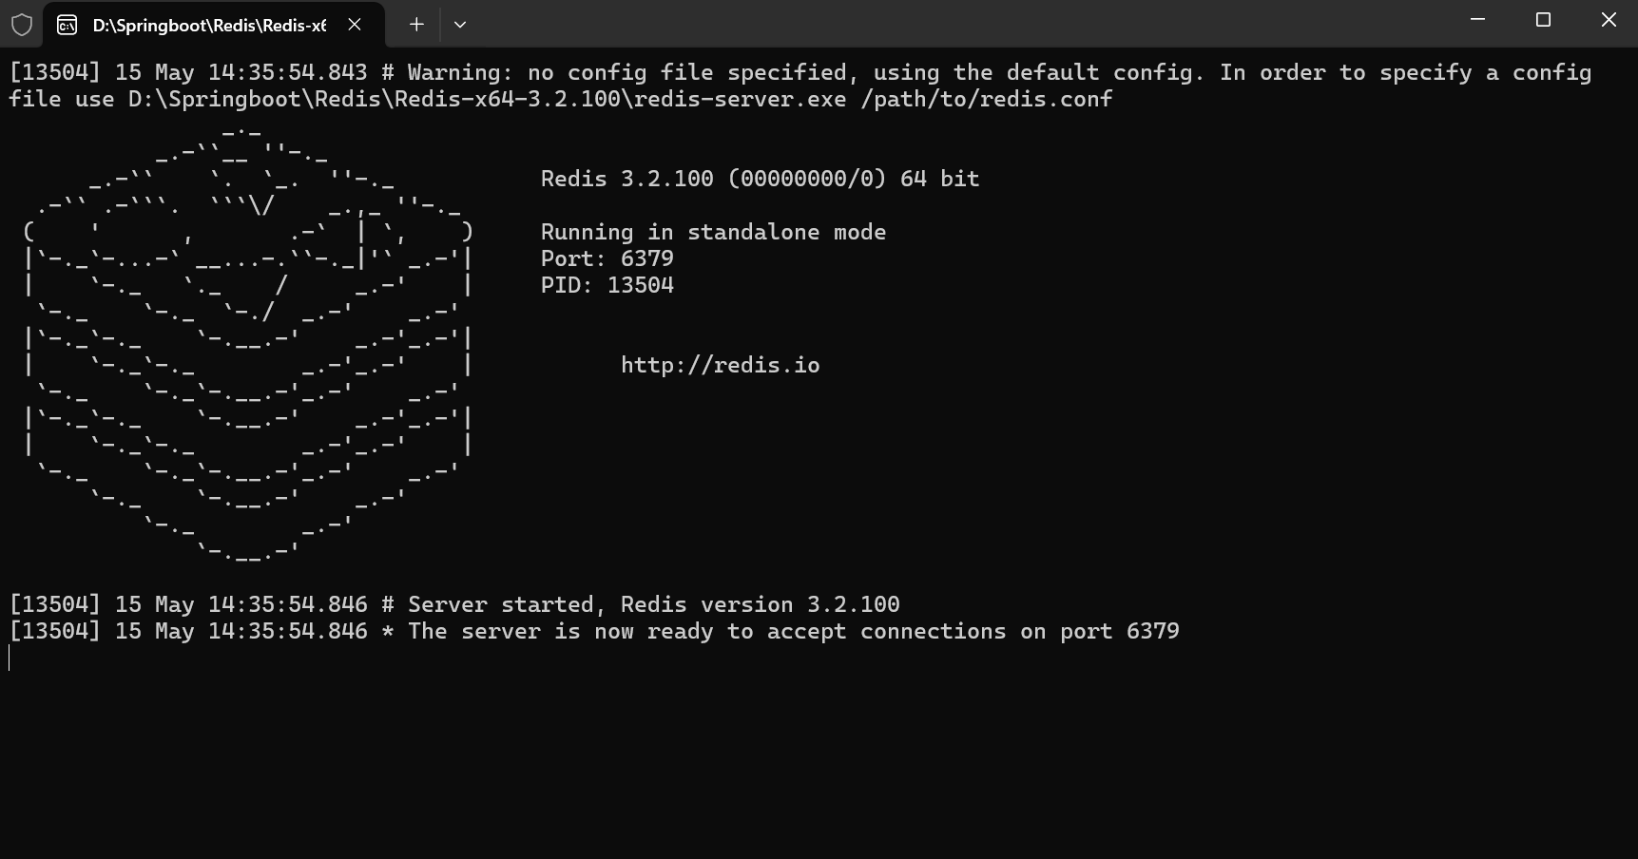
Task: Expand the new tab profile dropdown
Action: 460,25
